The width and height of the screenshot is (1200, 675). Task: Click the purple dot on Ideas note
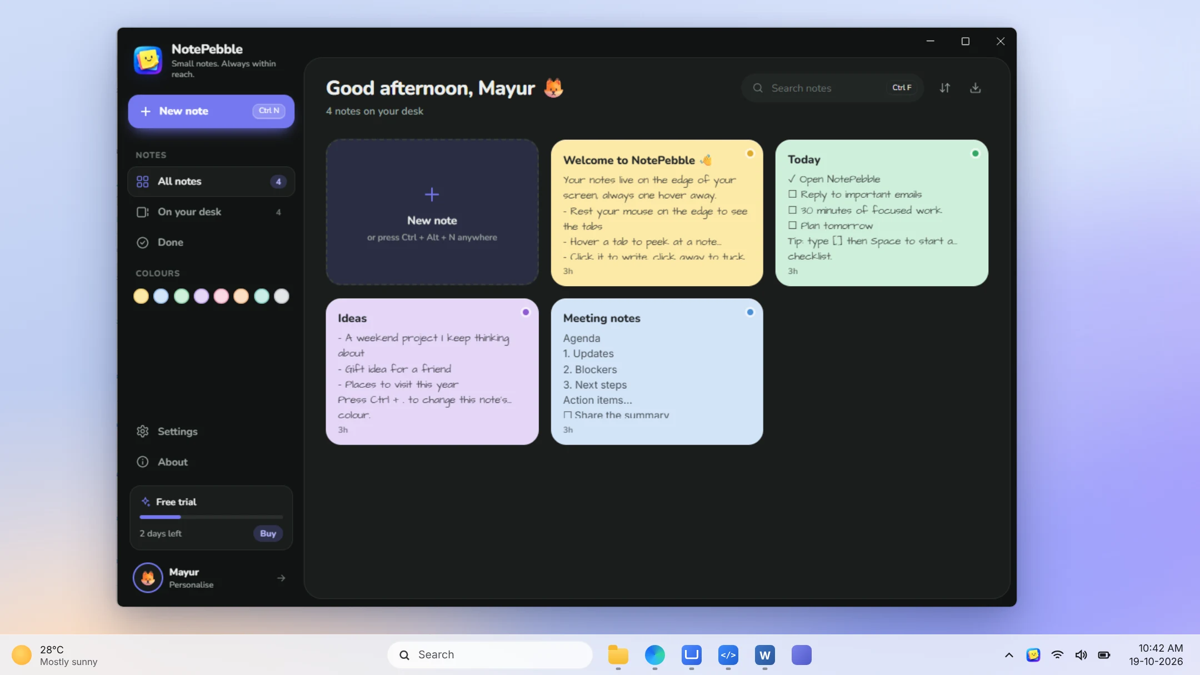click(526, 312)
